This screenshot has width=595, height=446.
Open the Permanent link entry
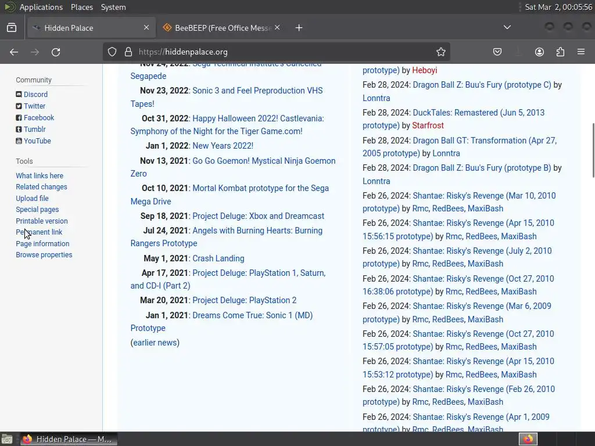click(x=39, y=232)
